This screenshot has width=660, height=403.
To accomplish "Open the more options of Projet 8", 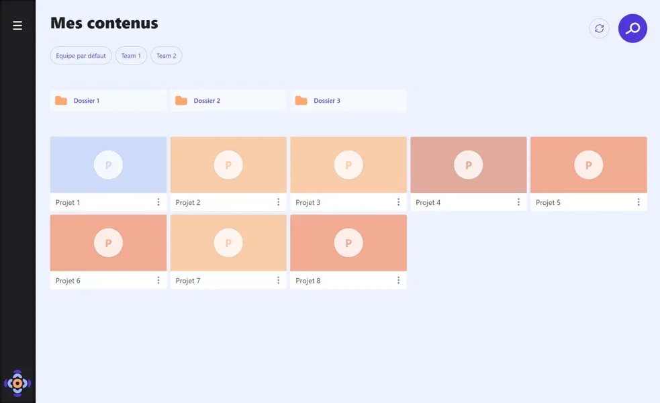I will [x=398, y=281].
